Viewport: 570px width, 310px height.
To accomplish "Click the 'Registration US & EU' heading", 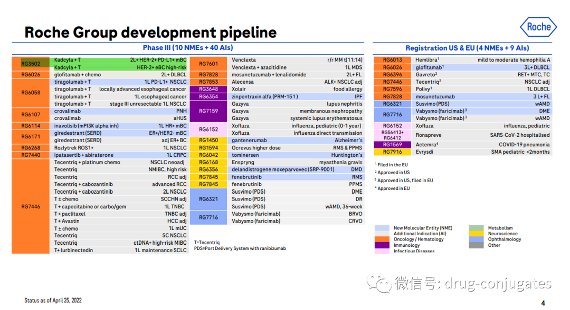I will click(x=467, y=48).
